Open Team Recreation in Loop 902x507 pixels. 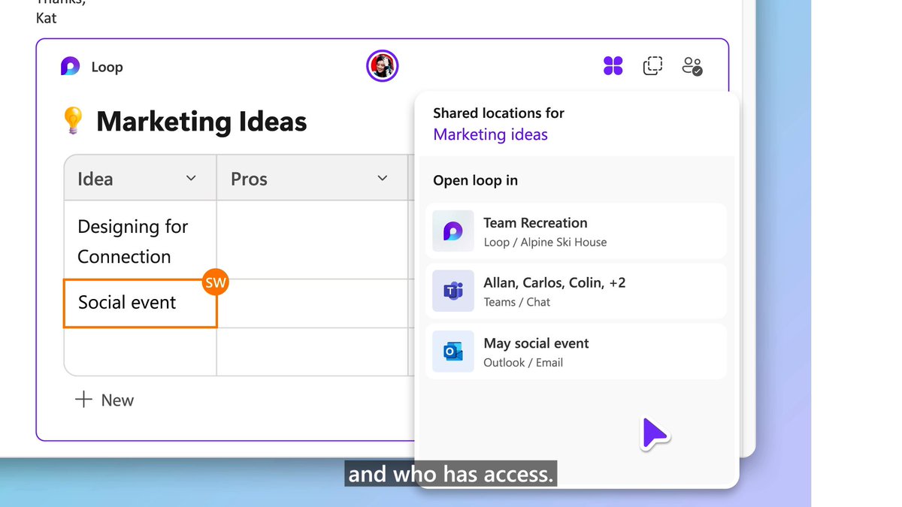tap(577, 231)
